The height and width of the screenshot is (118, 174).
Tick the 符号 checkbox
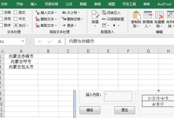pos(1,19)
